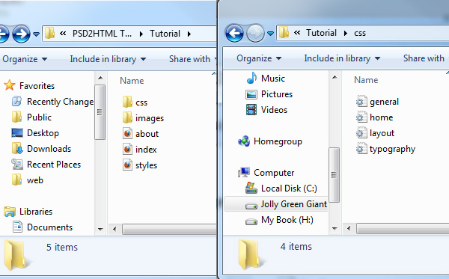Open recent pages dropdown in left window
This screenshot has height=279, width=449.
(36, 34)
